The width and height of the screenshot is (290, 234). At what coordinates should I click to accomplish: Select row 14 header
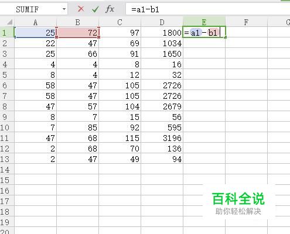tap(7, 169)
